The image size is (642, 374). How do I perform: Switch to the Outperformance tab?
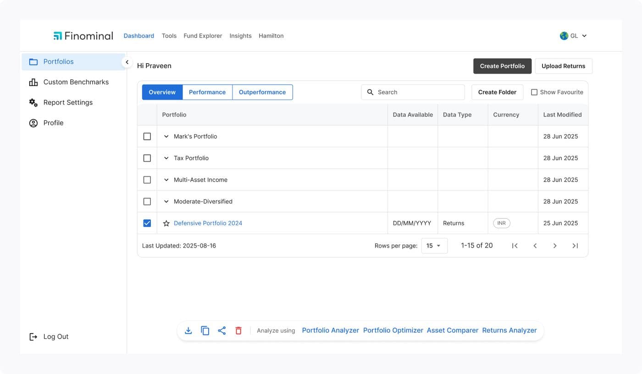[x=262, y=92]
